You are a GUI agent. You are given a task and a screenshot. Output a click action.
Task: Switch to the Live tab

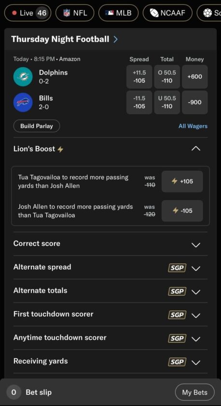(28, 13)
